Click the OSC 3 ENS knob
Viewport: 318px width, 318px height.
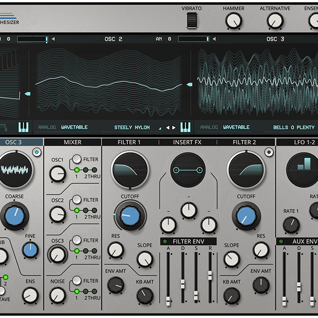30,295
